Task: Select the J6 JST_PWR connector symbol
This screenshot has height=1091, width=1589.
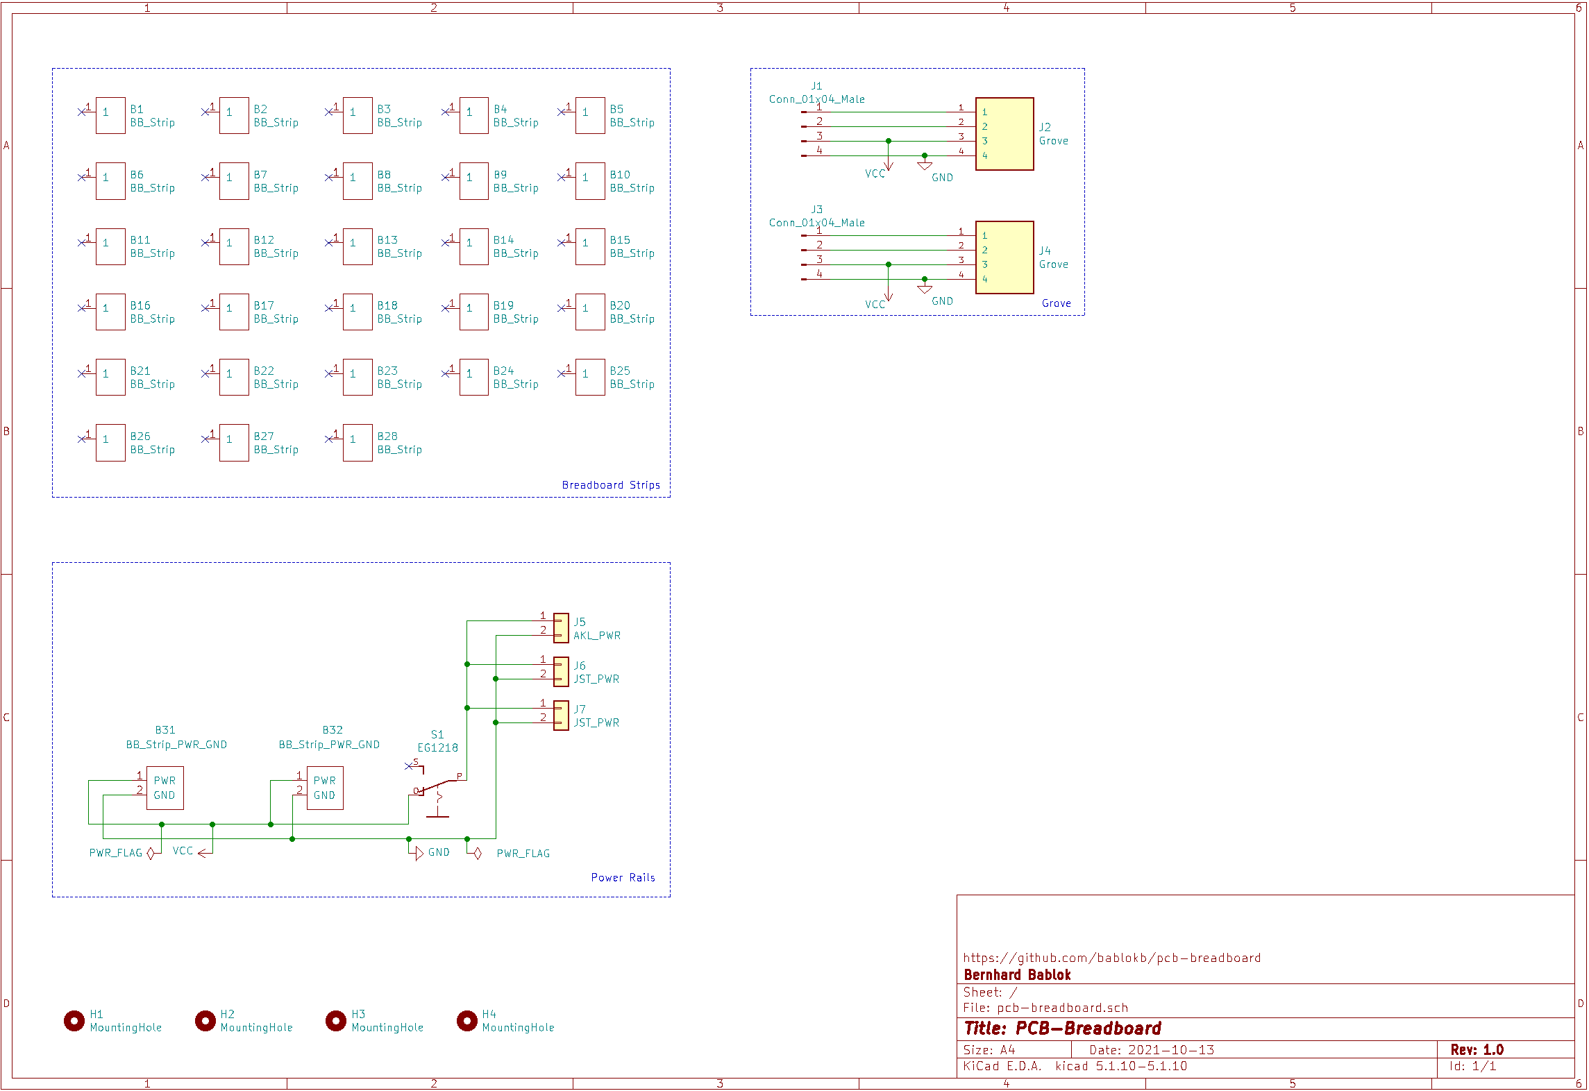Action: 561,672
